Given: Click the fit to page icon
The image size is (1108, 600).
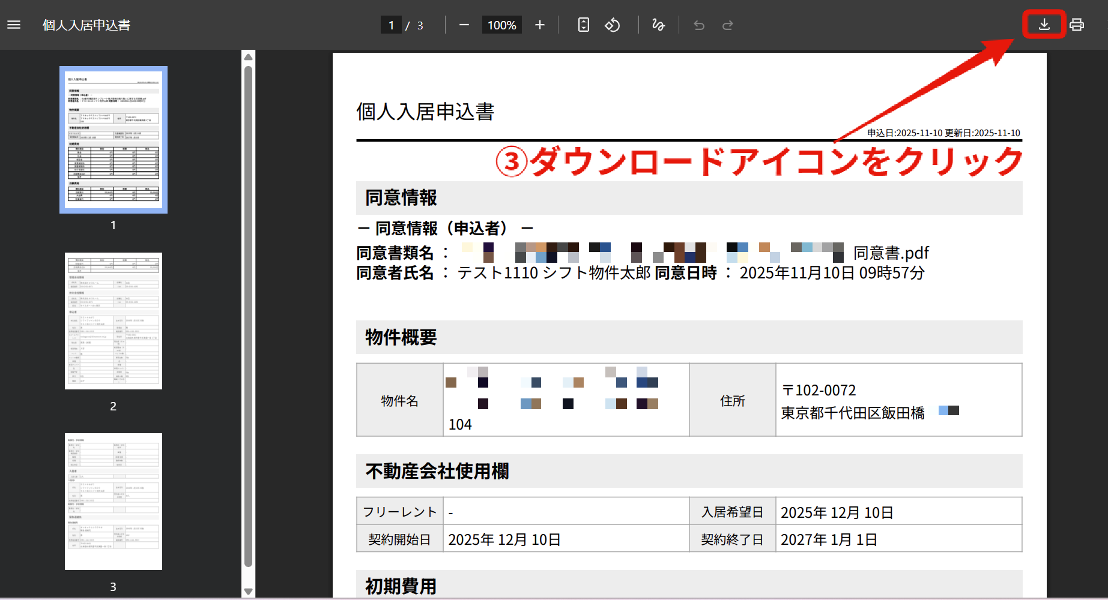Looking at the screenshot, I should pyautogui.click(x=583, y=25).
